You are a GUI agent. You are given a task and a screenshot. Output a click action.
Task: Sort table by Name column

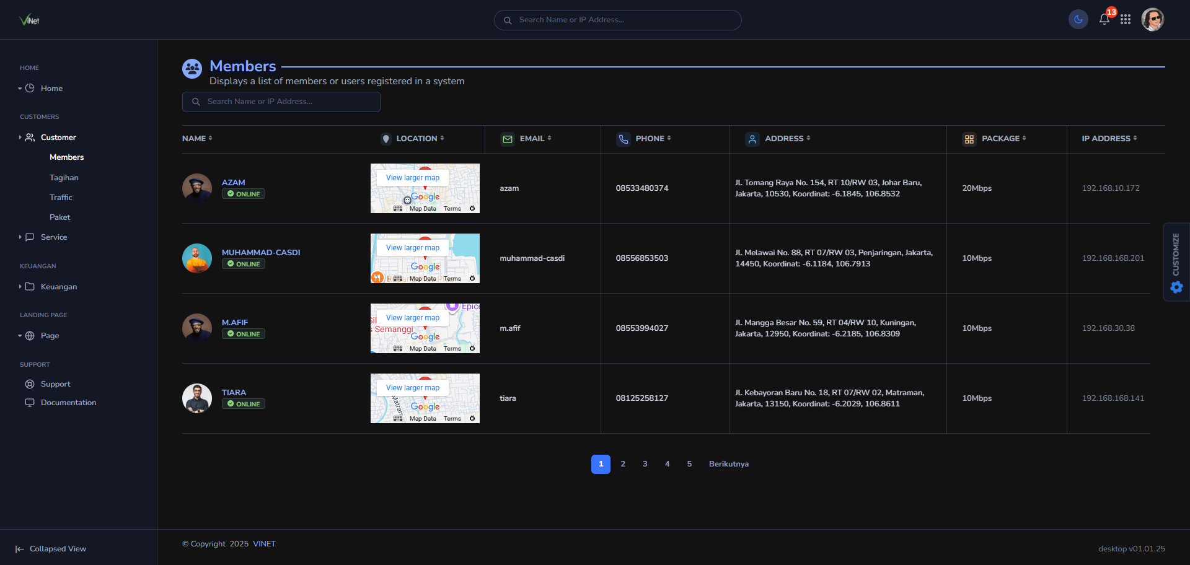pyautogui.click(x=197, y=139)
